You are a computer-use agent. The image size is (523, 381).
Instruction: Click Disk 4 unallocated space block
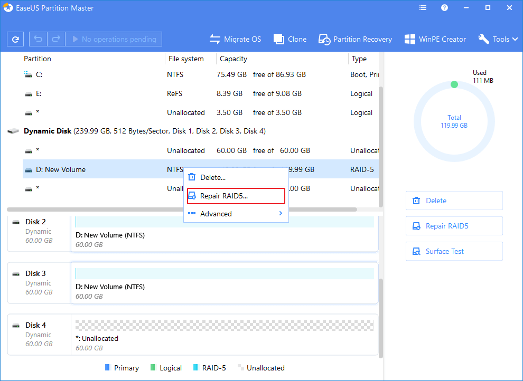click(x=225, y=335)
